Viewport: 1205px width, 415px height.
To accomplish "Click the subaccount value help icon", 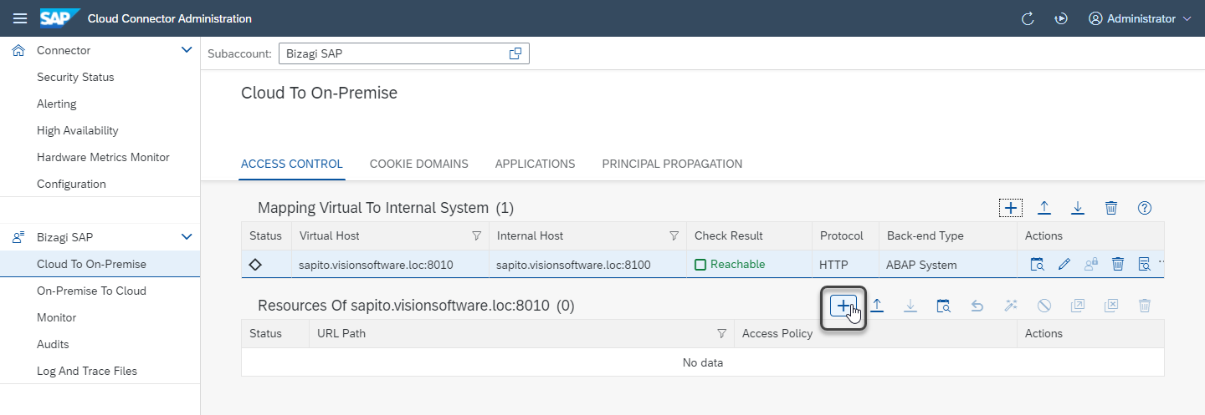I will pyautogui.click(x=515, y=53).
